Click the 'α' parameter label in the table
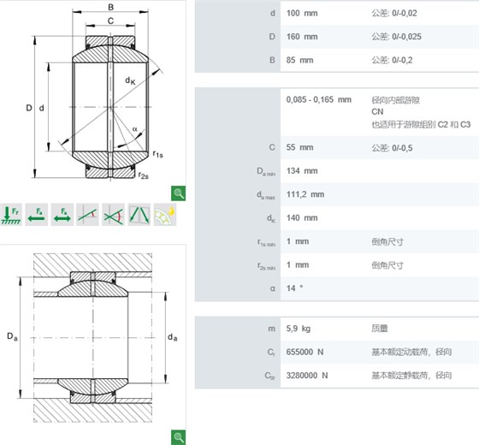Viewport: 479px width, 445px height. pyautogui.click(x=273, y=288)
